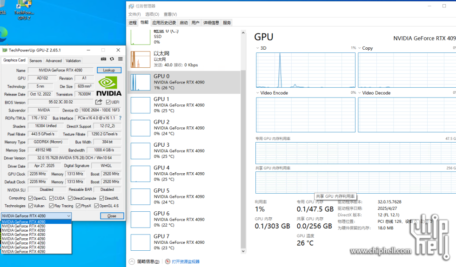This screenshot has height=267, width=456.
Task: Expand the 3D graph engine dropdown
Action: [x=257, y=48]
